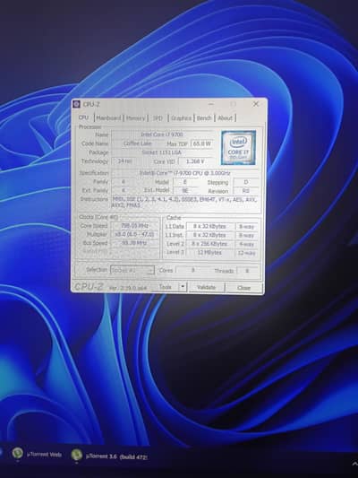Click the Validate button
358x478 pixels.
[x=206, y=287]
